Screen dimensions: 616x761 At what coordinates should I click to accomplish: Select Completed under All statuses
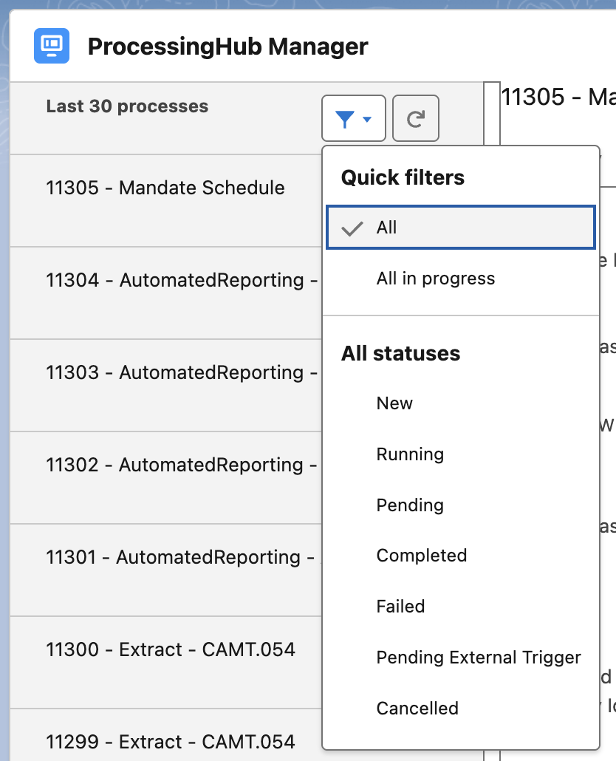422,556
